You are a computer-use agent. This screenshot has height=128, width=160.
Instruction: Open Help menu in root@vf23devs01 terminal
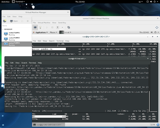pos(40,63)
